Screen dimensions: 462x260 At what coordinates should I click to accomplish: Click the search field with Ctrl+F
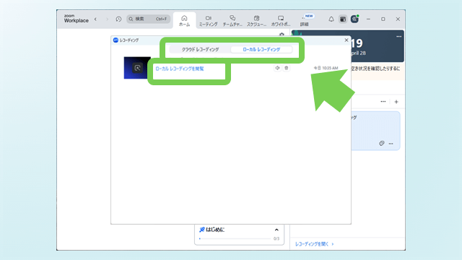click(x=149, y=19)
